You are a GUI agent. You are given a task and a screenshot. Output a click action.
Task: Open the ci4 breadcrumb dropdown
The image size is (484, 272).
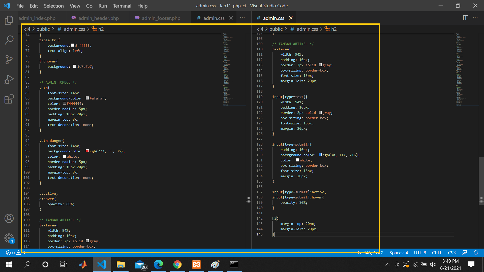click(x=27, y=29)
